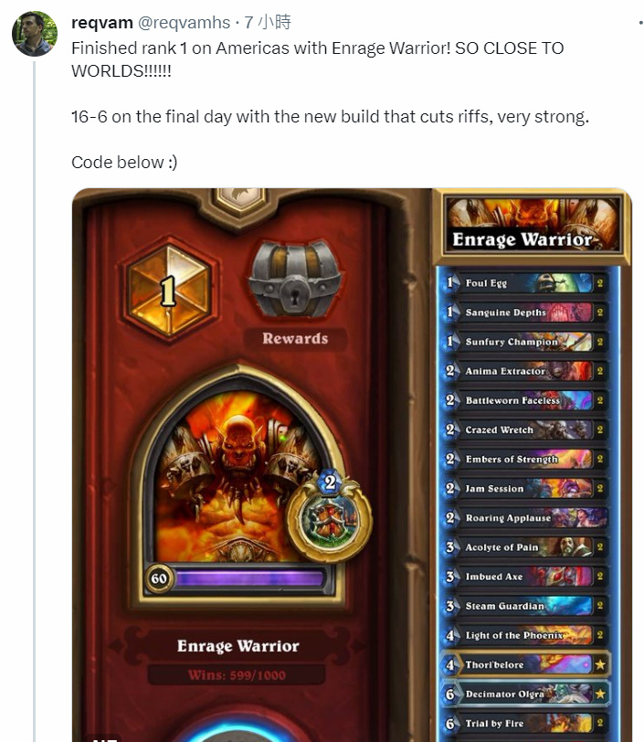
Task: Open reqvam's profile avatar photo
Action: [x=34, y=34]
